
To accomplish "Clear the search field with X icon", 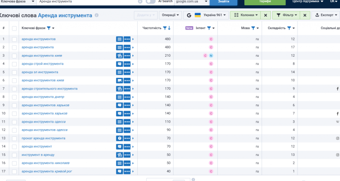I will click(x=140, y=1).
